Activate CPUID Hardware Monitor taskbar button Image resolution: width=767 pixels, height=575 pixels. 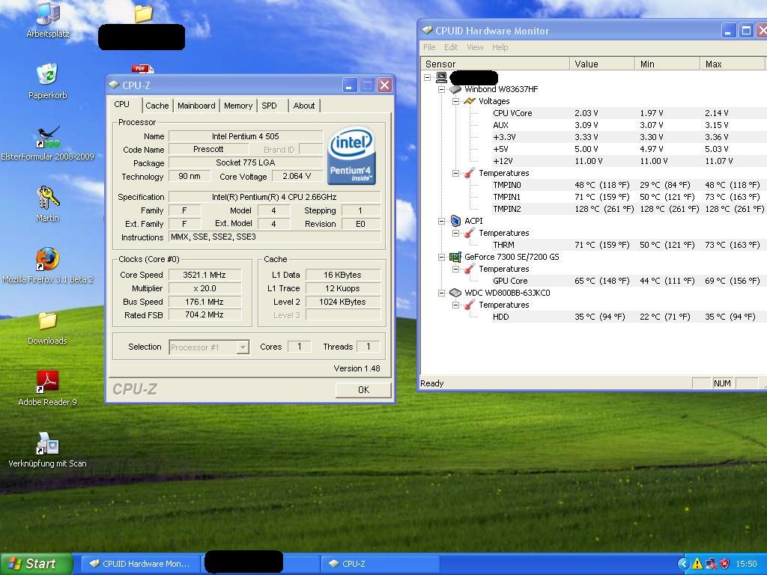[140, 564]
